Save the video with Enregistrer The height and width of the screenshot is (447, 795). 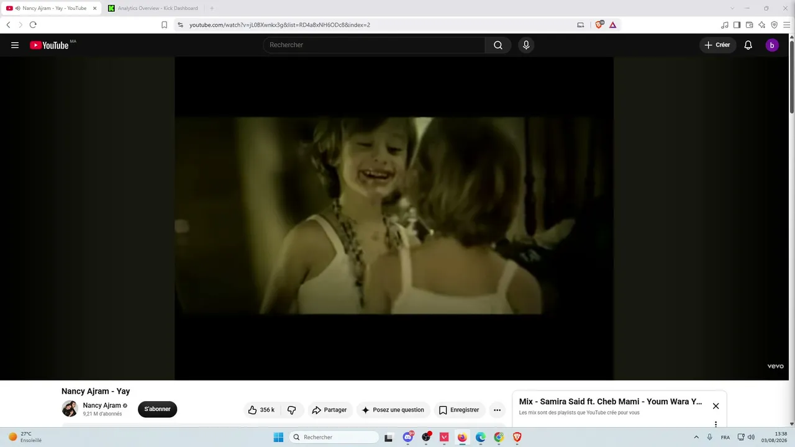[x=459, y=410]
